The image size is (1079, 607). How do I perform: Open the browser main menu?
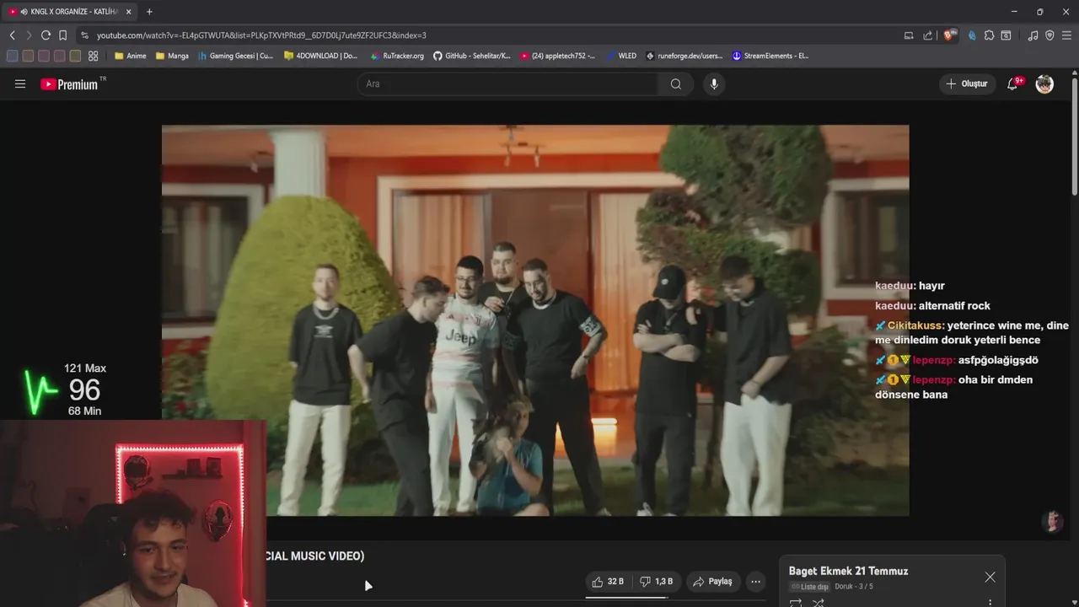pyautogui.click(x=1066, y=35)
